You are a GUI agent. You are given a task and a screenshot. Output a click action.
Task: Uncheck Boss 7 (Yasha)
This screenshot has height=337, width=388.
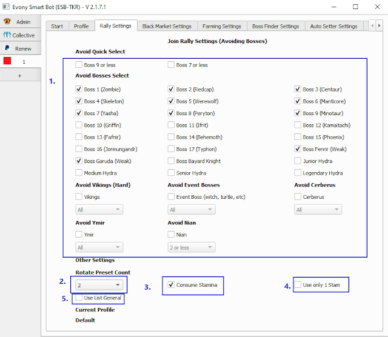[x=79, y=113]
